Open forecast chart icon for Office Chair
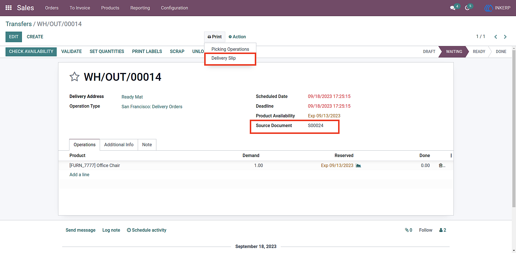 point(358,165)
